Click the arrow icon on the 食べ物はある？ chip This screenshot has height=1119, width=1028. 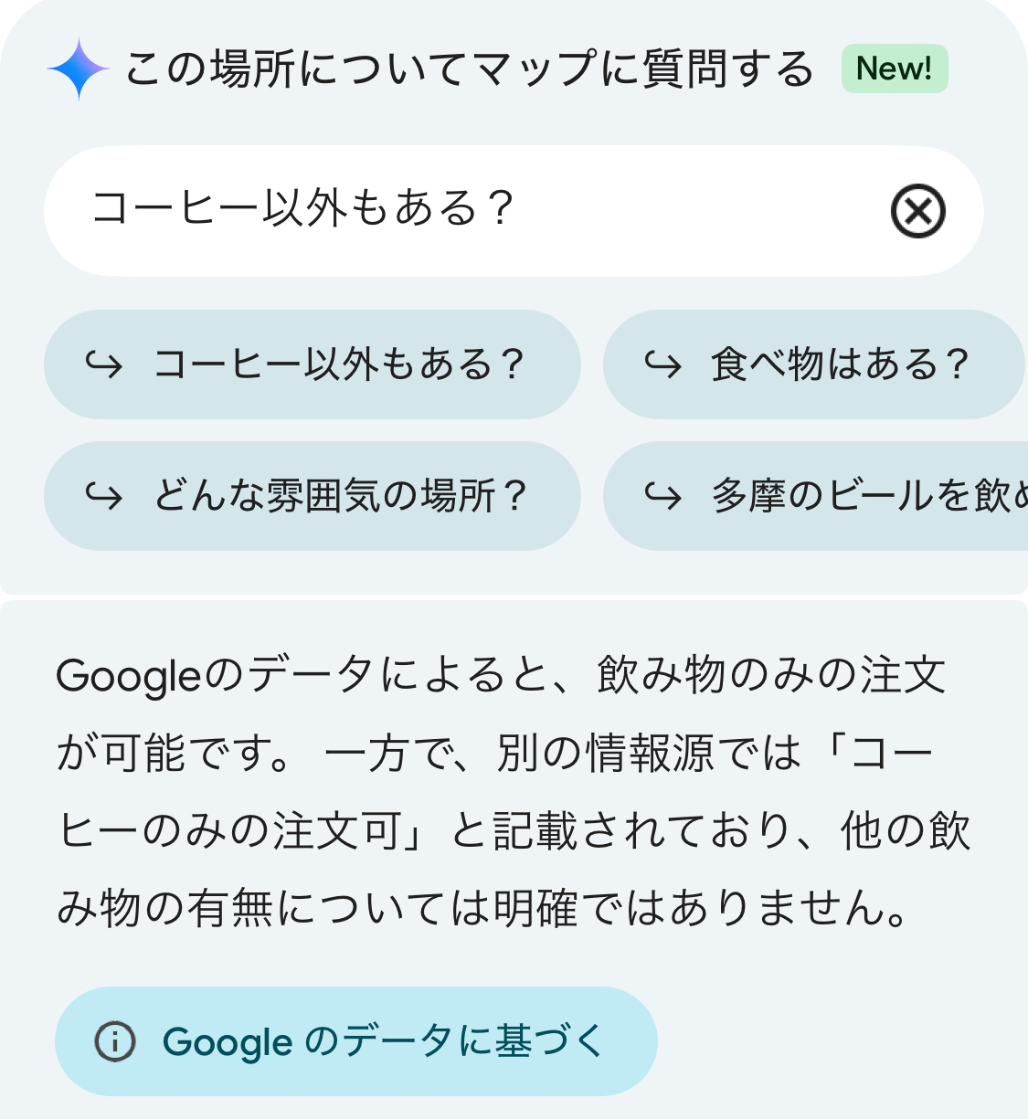662,364
